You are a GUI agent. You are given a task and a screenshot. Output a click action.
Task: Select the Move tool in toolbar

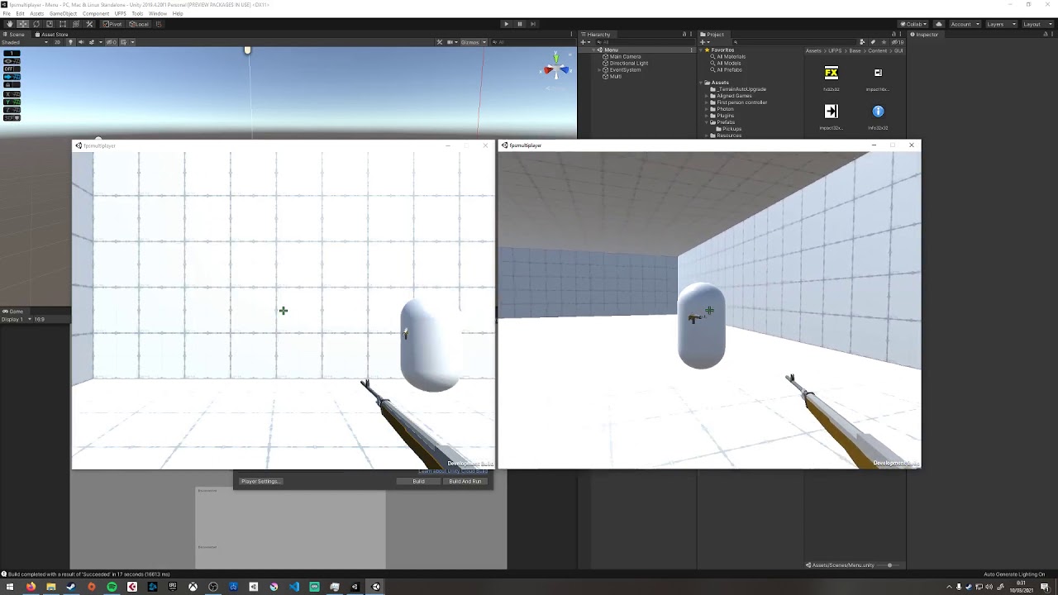[x=23, y=24]
